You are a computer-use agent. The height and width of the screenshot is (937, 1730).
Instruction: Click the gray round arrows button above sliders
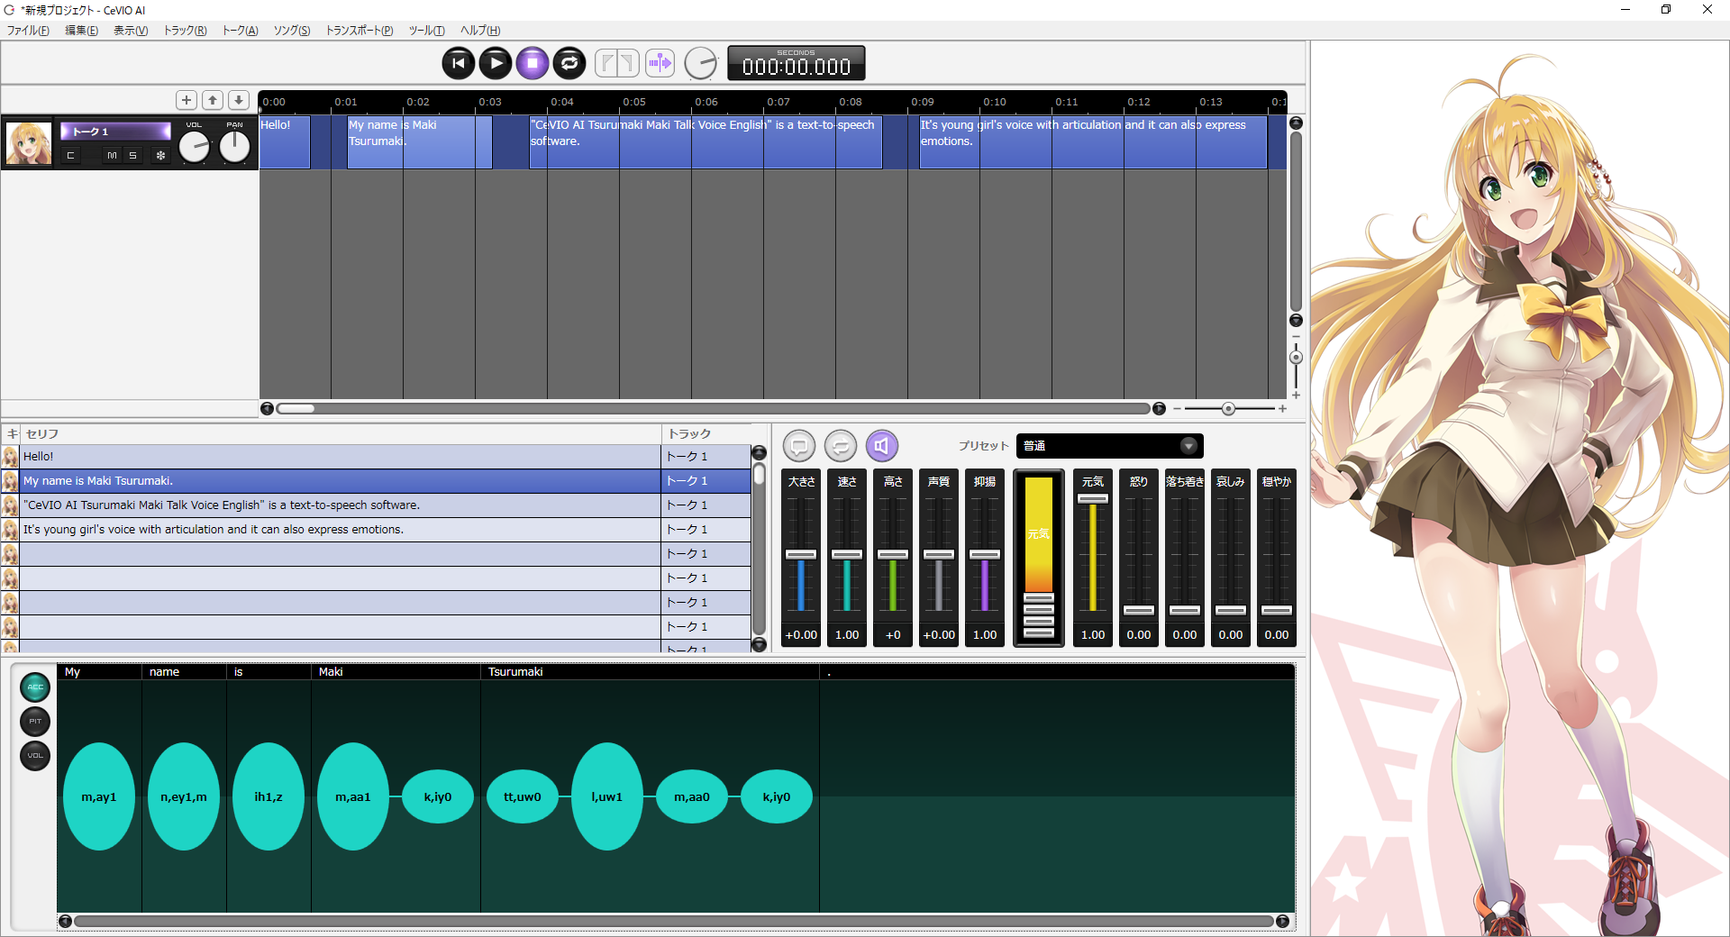(841, 446)
